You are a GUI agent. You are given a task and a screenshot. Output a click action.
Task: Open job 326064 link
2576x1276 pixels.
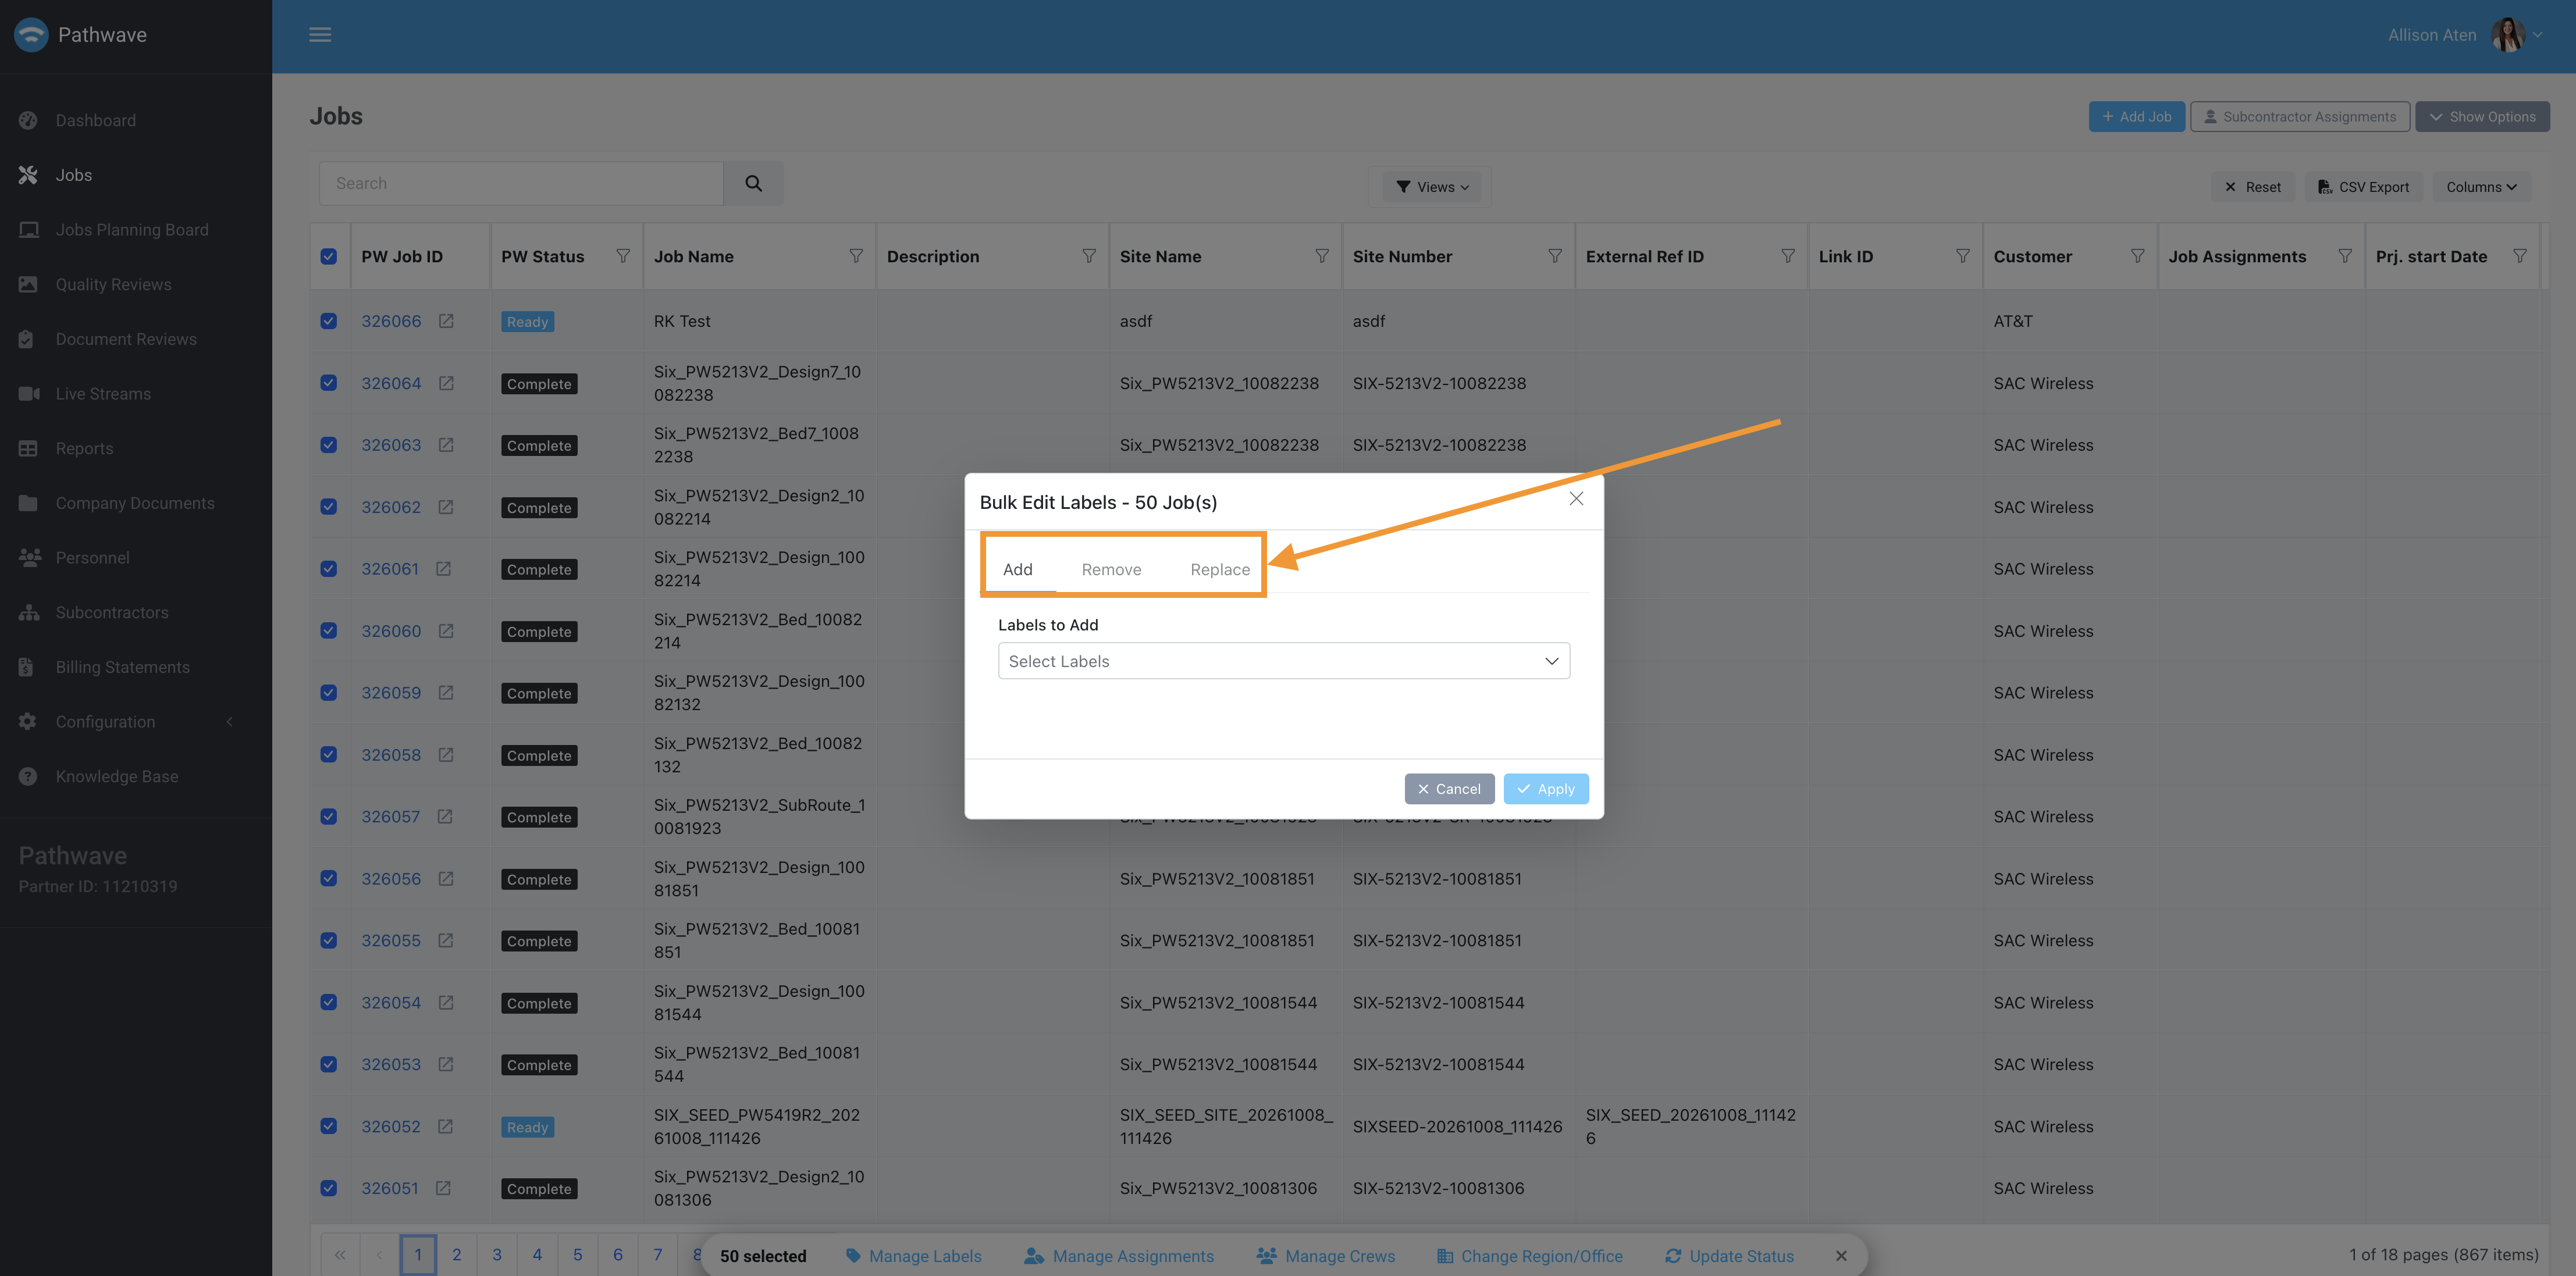pos(391,383)
